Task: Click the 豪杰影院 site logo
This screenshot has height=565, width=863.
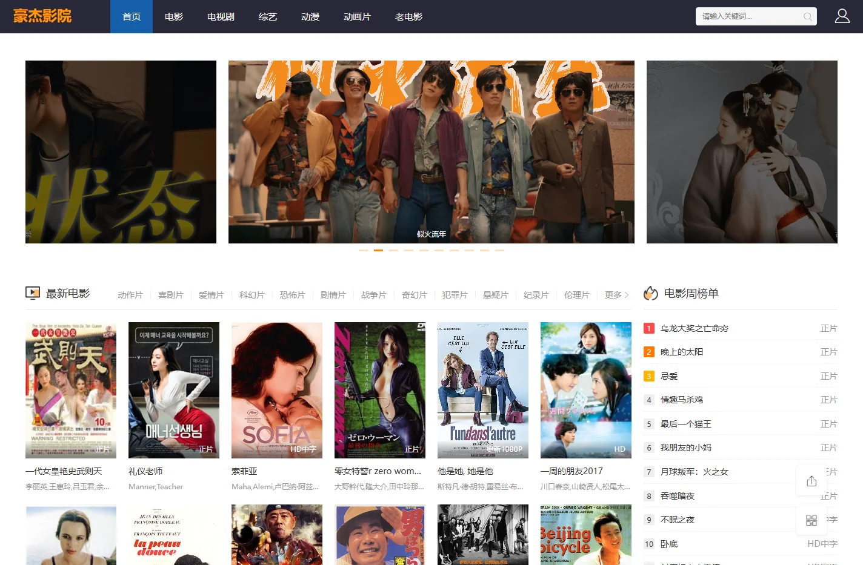Action: [42, 16]
